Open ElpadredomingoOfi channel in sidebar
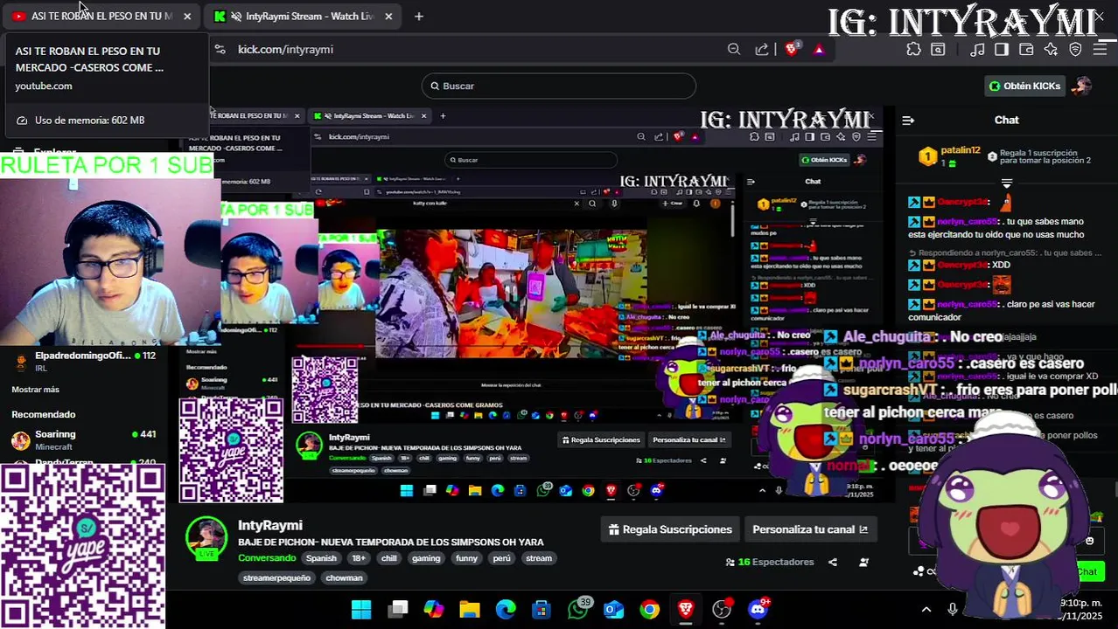 coord(84,361)
